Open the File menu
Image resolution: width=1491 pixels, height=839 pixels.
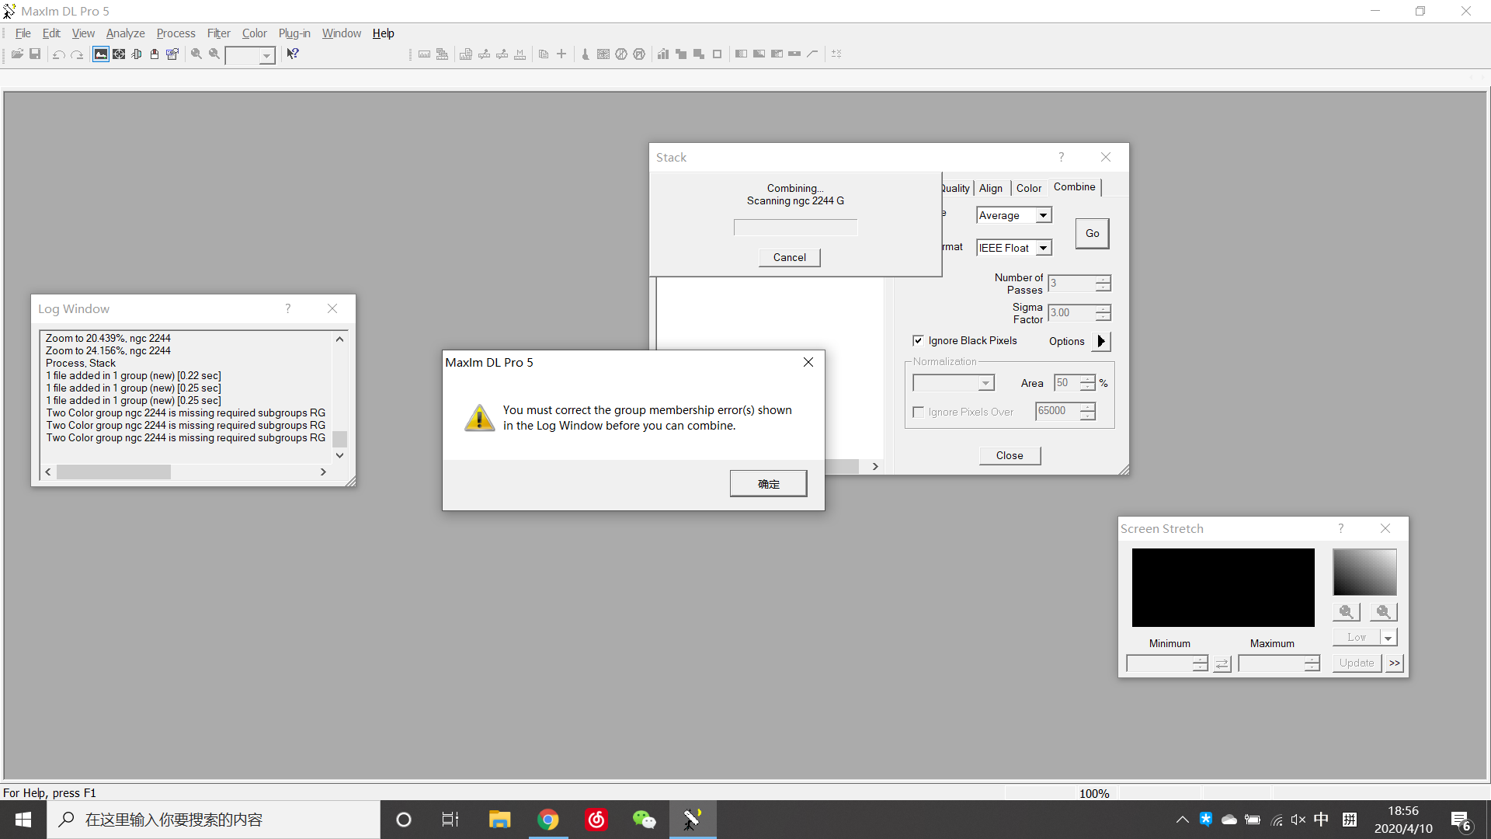[23, 33]
